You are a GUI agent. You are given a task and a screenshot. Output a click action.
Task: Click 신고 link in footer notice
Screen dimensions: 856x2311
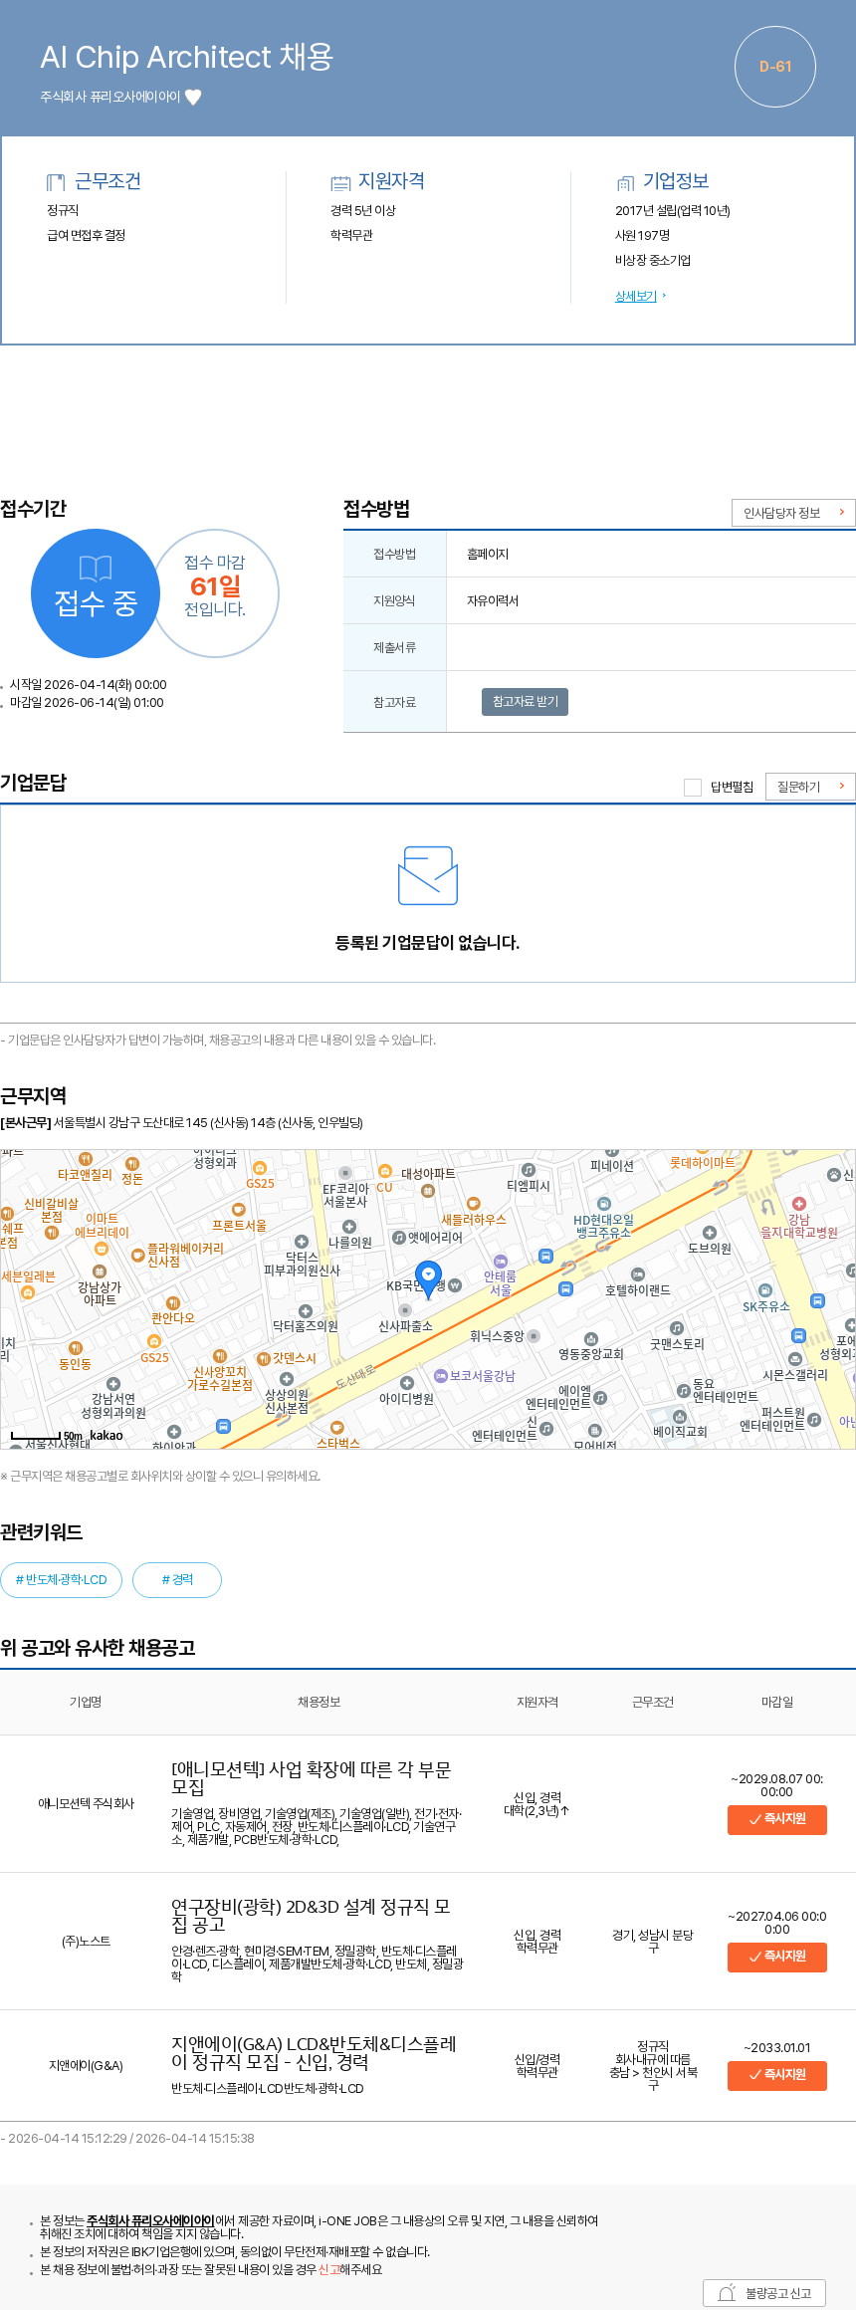328,2269
